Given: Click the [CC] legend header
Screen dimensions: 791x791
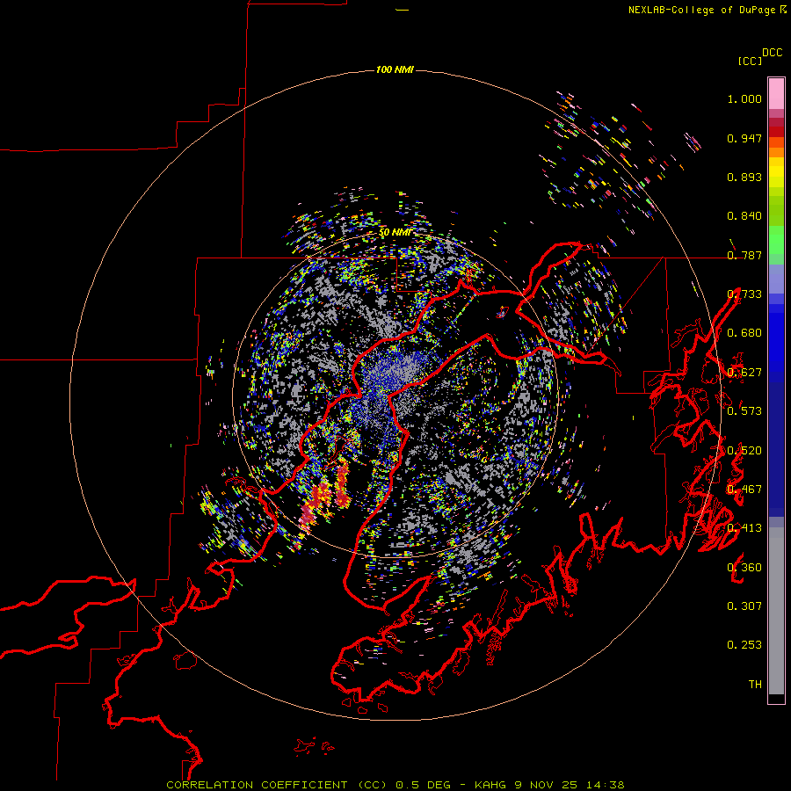Looking at the screenshot, I should (750, 61).
